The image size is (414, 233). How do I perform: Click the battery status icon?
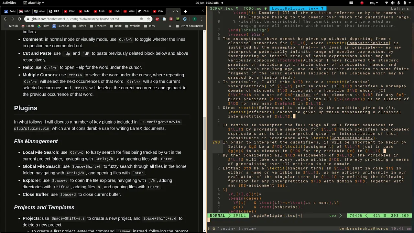pos(405,3)
